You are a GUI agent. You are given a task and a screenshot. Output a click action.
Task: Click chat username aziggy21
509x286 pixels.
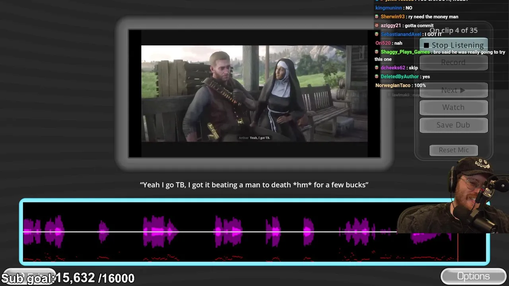coord(390,25)
